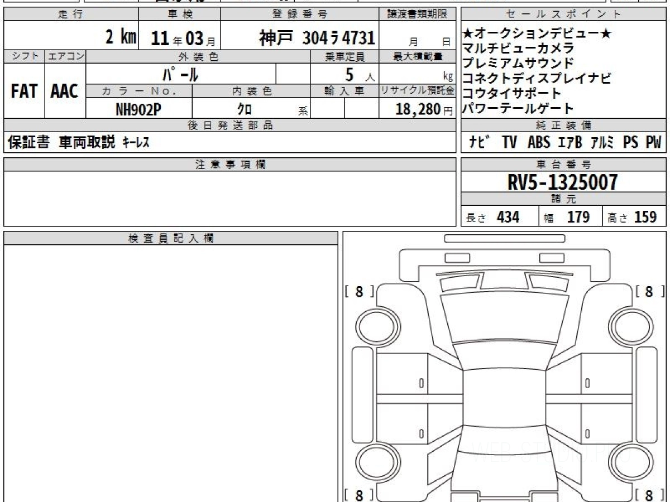Click the 最大積載量 header
Screen dimensions: 670x502
[x=418, y=56]
